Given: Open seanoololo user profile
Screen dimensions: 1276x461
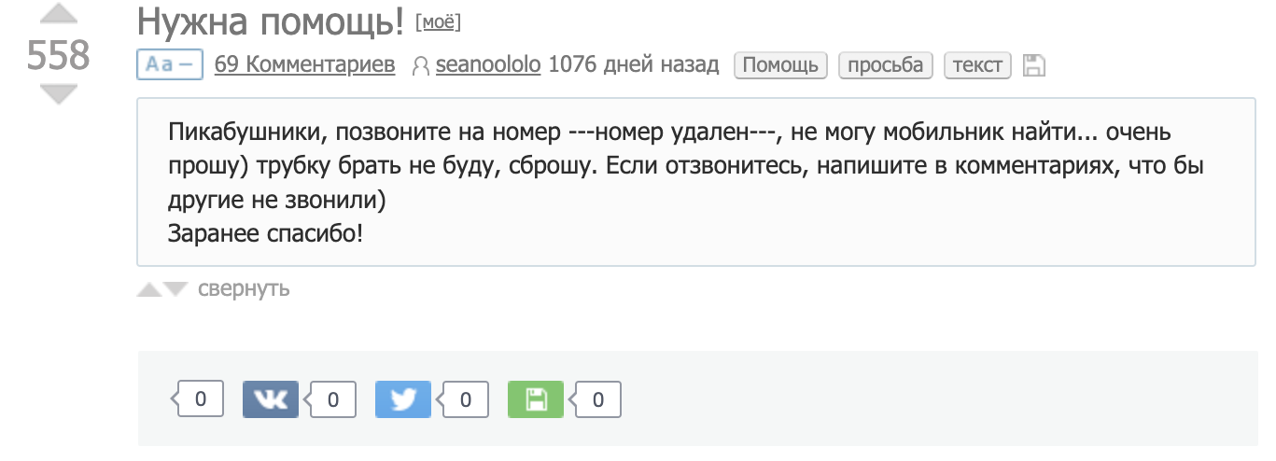Looking at the screenshot, I should click(488, 65).
